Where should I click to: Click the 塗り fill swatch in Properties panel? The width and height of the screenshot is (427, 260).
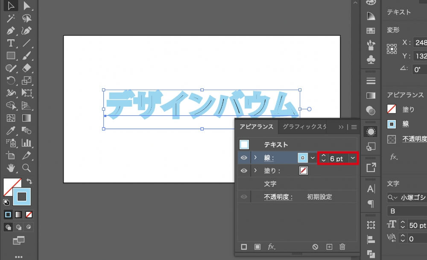pyautogui.click(x=392, y=109)
